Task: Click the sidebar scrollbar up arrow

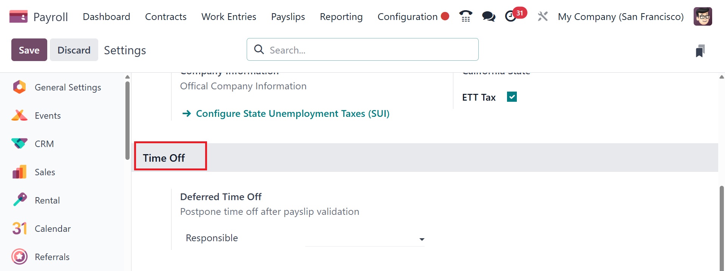Action: [127, 77]
